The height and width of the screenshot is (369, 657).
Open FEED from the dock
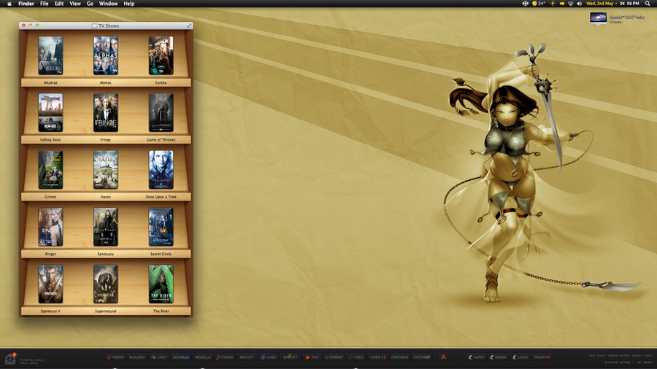point(356,357)
